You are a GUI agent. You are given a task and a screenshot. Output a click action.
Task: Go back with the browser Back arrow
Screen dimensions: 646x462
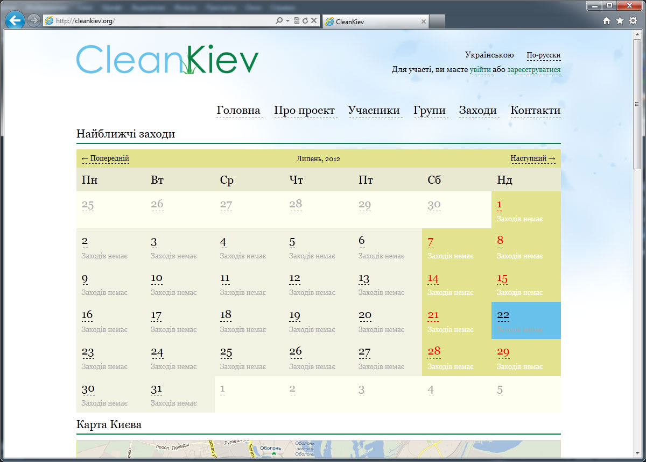(15, 20)
